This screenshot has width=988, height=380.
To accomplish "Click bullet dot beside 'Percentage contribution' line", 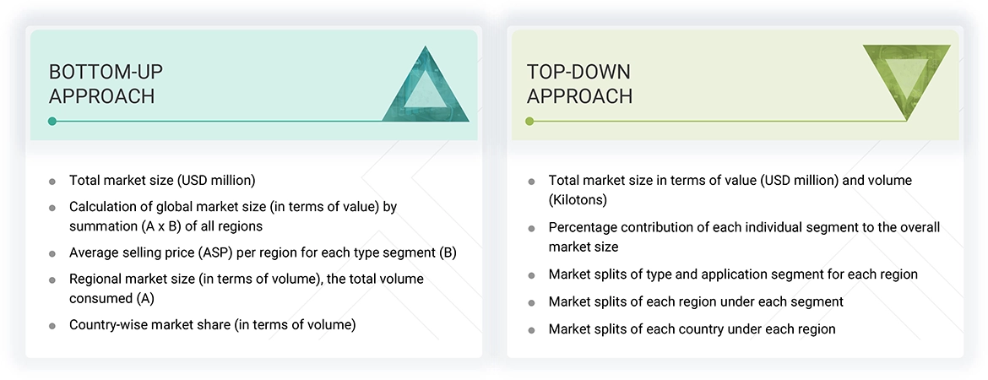I will coord(531,228).
